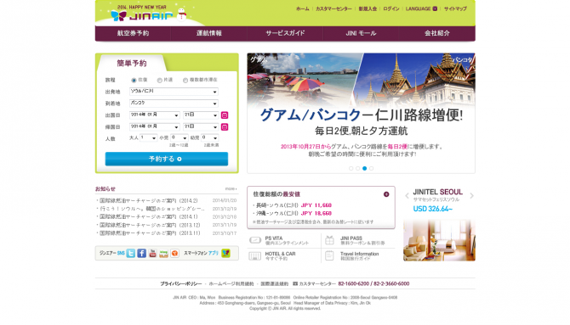Open the JINI モール navigation menu

361,33
